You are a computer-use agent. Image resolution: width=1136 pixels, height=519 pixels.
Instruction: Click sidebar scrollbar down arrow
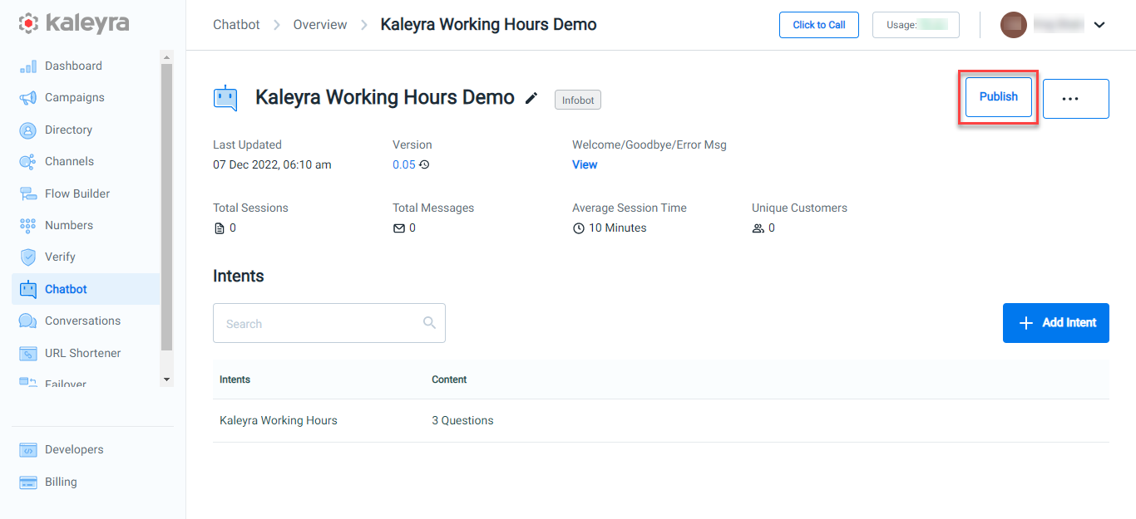(x=166, y=379)
